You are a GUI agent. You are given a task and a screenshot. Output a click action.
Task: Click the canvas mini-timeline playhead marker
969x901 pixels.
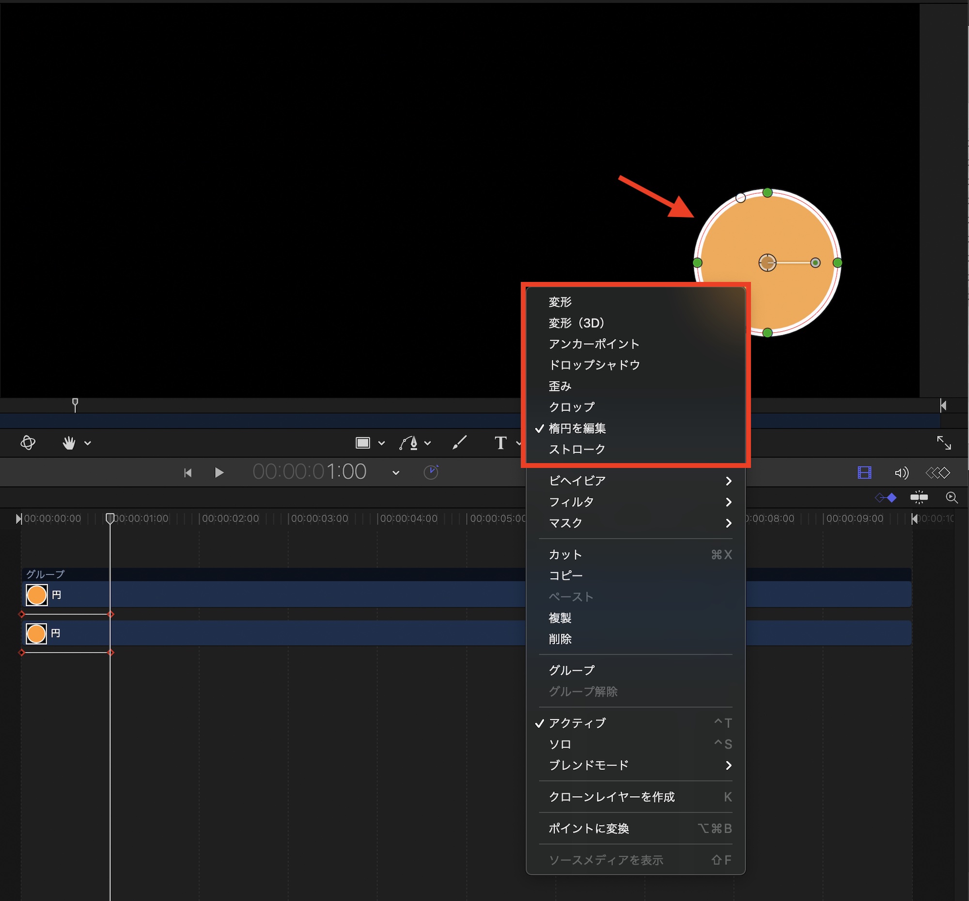point(75,404)
